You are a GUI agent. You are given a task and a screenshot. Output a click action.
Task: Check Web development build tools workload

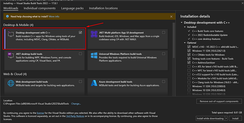[80, 81]
